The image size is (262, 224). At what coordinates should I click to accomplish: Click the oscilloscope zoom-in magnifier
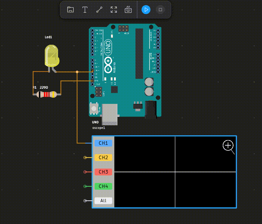(x=228, y=147)
